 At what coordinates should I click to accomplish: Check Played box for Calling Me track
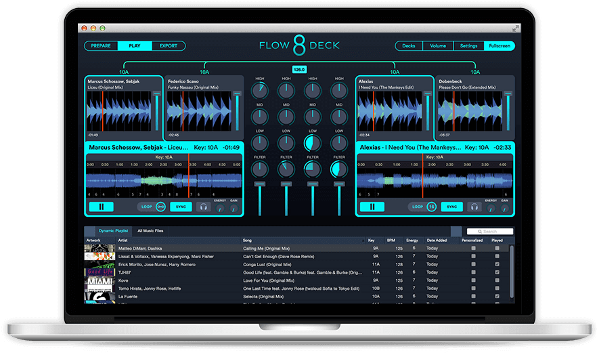pos(497,248)
